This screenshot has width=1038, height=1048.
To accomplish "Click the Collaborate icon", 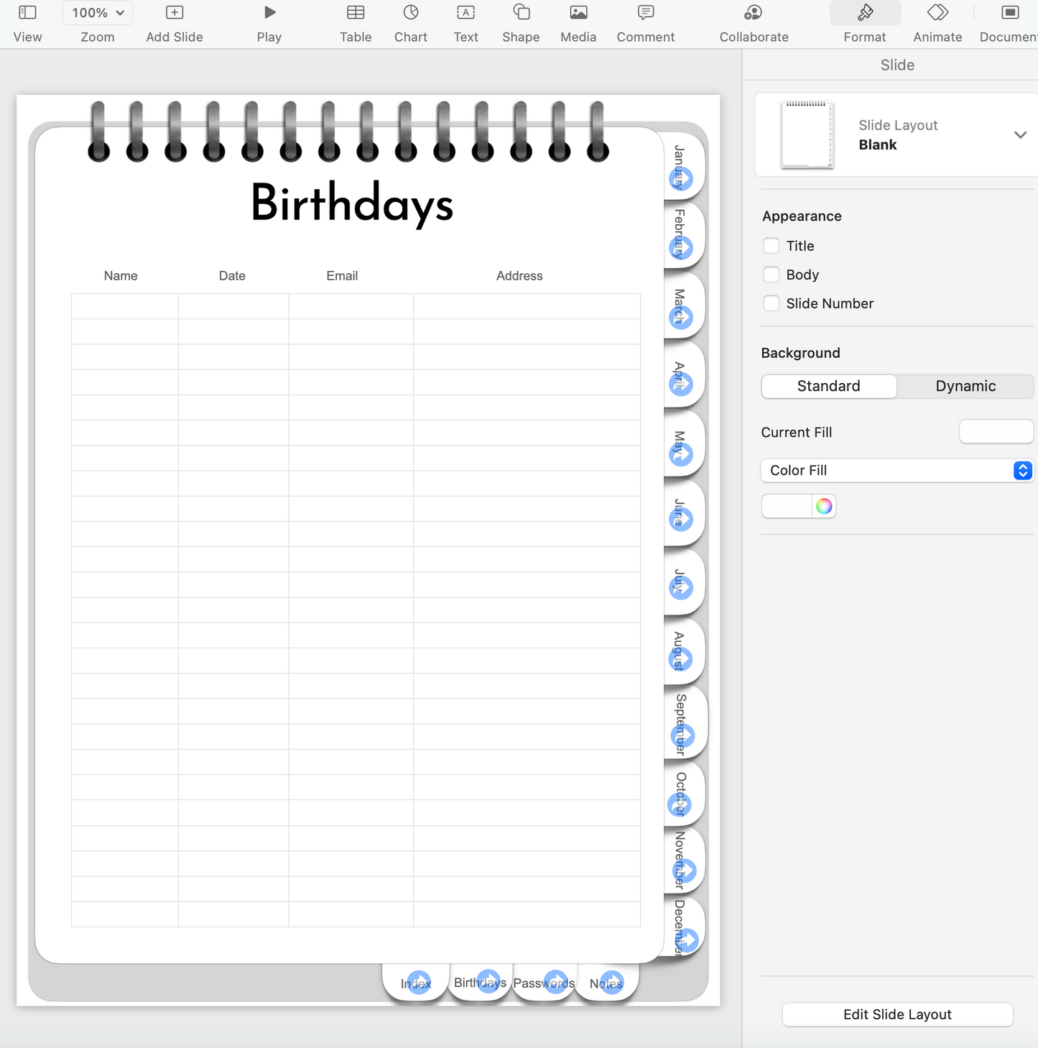I will [754, 13].
